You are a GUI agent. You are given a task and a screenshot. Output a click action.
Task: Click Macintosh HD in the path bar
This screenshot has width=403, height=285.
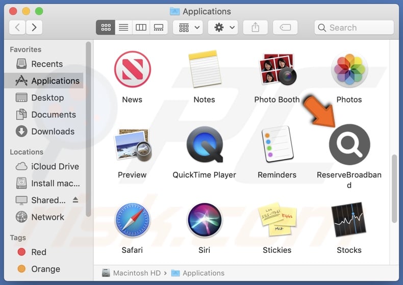pyautogui.click(x=131, y=273)
